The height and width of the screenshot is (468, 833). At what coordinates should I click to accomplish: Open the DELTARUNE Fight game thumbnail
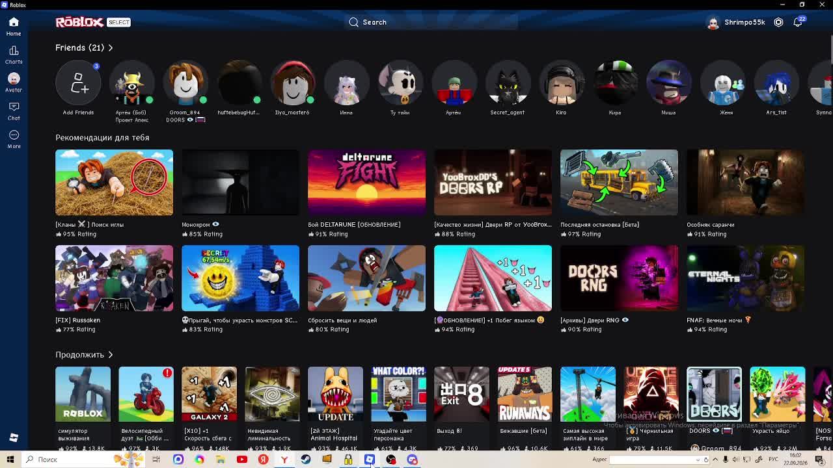(366, 182)
